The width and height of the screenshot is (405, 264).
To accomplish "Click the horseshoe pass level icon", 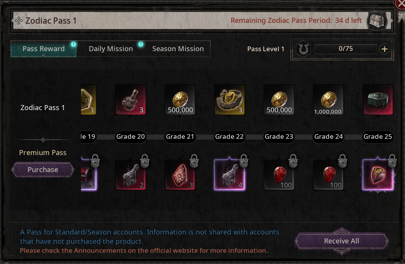I will point(303,49).
